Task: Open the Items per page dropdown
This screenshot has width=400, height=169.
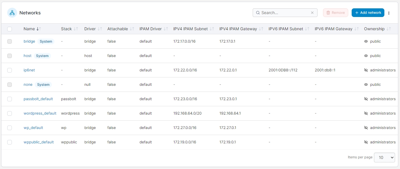Action: click(384, 157)
